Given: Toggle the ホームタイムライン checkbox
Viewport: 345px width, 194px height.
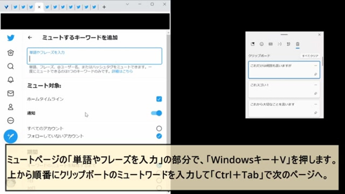Looking at the screenshot, I should pyautogui.click(x=159, y=99).
